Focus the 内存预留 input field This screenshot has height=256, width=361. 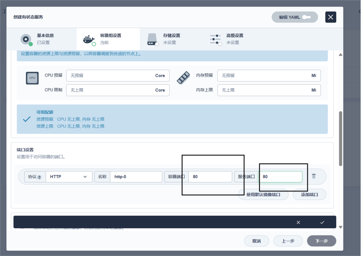pos(269,76)
